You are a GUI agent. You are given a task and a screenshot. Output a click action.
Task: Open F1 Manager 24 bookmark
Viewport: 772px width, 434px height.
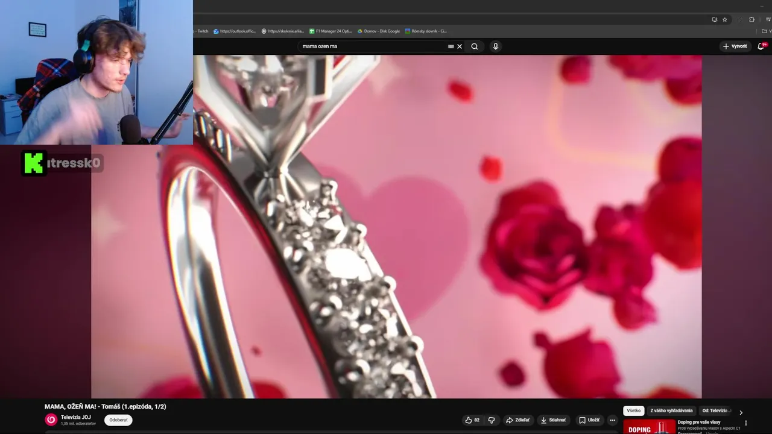[x=331, y=31]
